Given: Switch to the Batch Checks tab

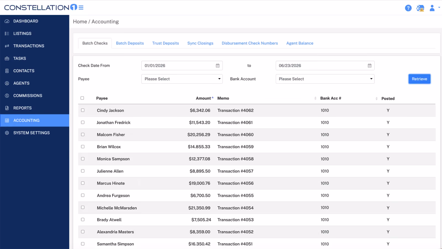Looking at the screenshot, I should (95, 43).
